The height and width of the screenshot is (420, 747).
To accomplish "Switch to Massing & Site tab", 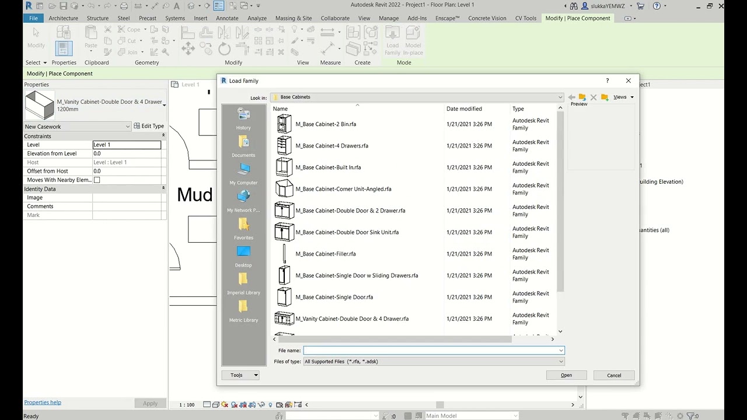I will (294, 18).
